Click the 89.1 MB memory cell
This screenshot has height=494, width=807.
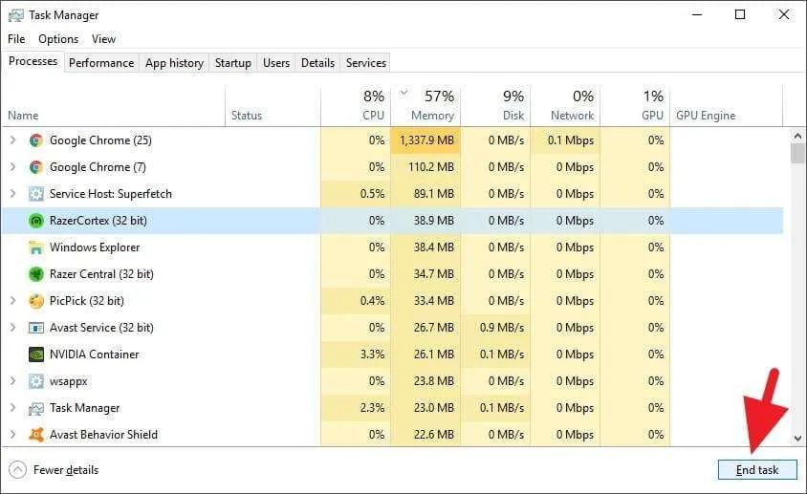(425, 194)
